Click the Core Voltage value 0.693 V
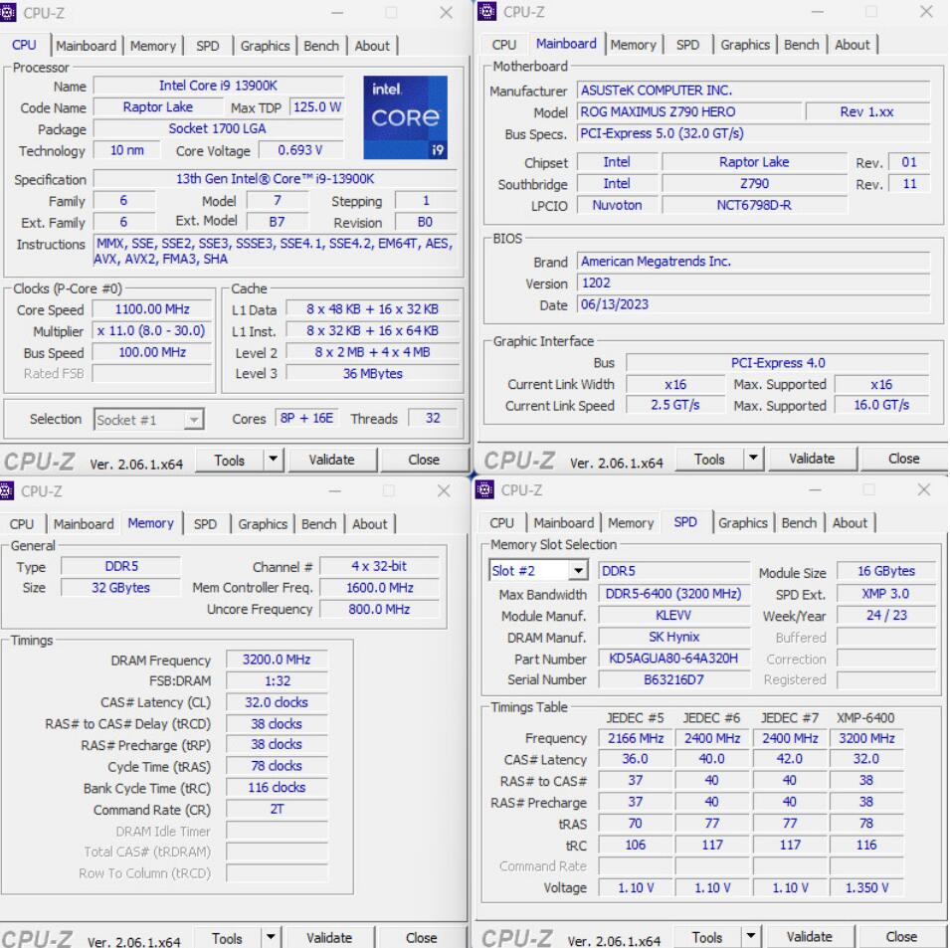The height and width of the screenshot is (948, 950). tap(299, 150)
